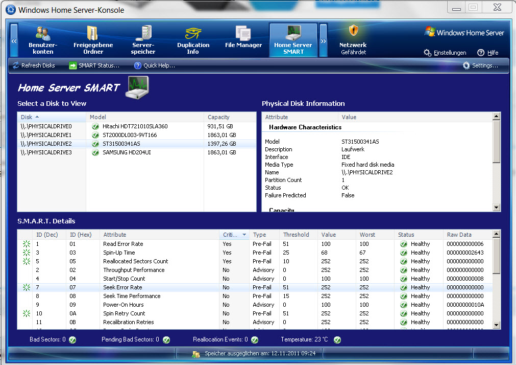Click the health check icon for Hitachi HDT721010SLA360
Image resolution: width=516 pixels, height=365 pixels.
(x=95, y=126)
